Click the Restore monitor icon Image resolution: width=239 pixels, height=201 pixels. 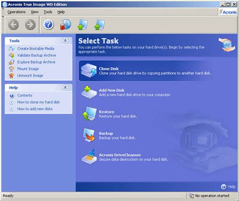coord(89,114)
